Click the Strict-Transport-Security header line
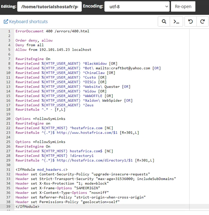209x215 pixels. coord(96,179)
